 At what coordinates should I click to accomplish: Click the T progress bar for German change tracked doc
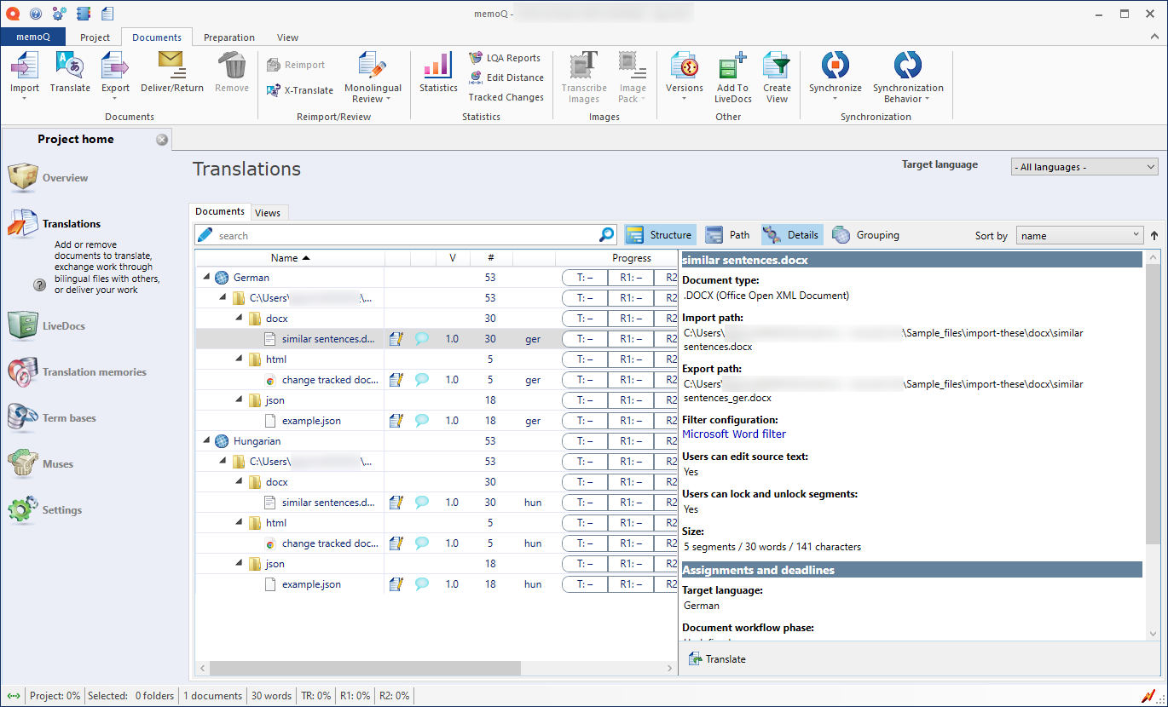(585, 380)
